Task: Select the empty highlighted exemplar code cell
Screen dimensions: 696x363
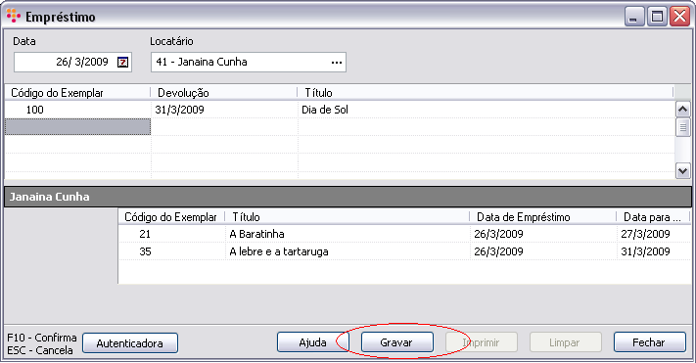Action: (77, 127)
